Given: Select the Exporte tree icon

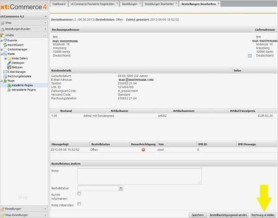Looking at the screenshot, I should 5,40.
